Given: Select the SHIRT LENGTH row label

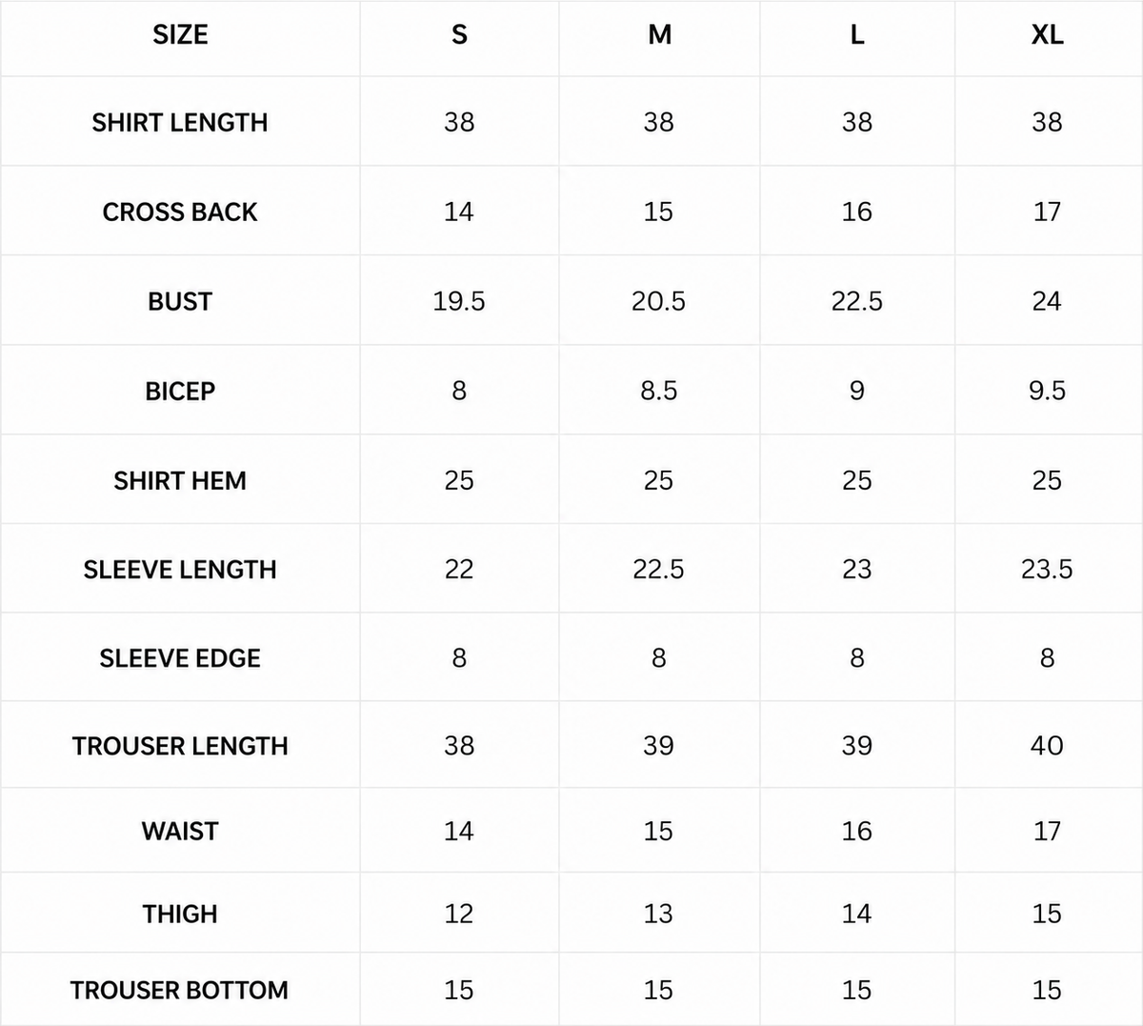Looking at the screenshot, I should tap(180, 123).
